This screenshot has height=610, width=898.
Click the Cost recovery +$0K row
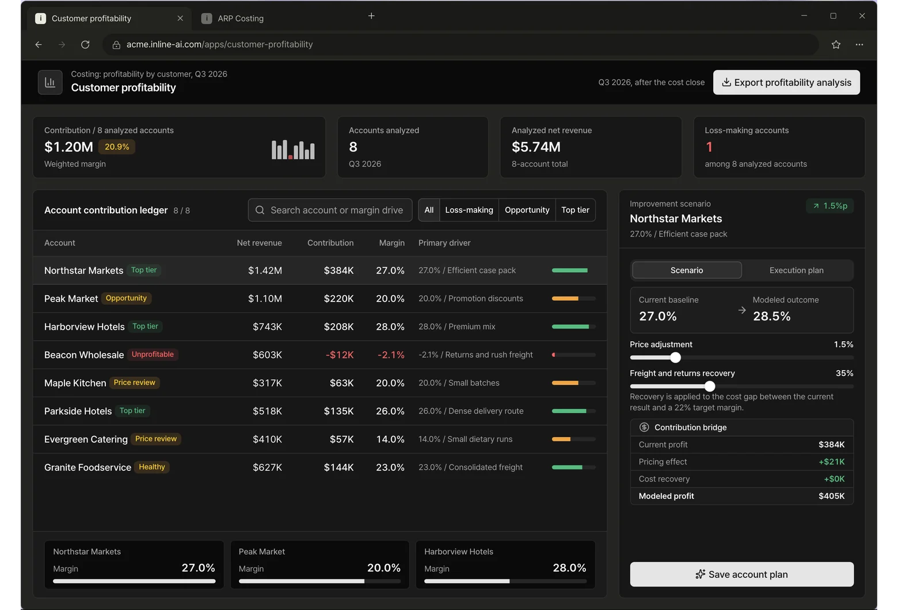click(741, 479)
